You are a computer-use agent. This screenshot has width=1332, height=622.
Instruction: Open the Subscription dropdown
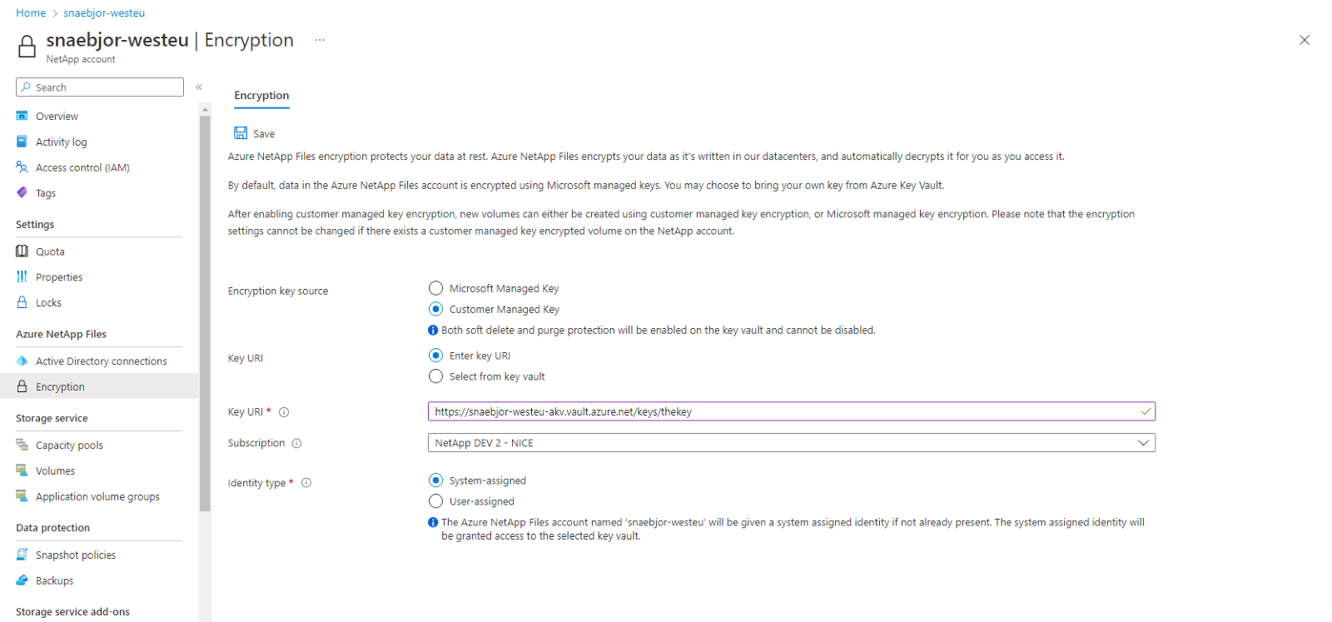(791, 443)
